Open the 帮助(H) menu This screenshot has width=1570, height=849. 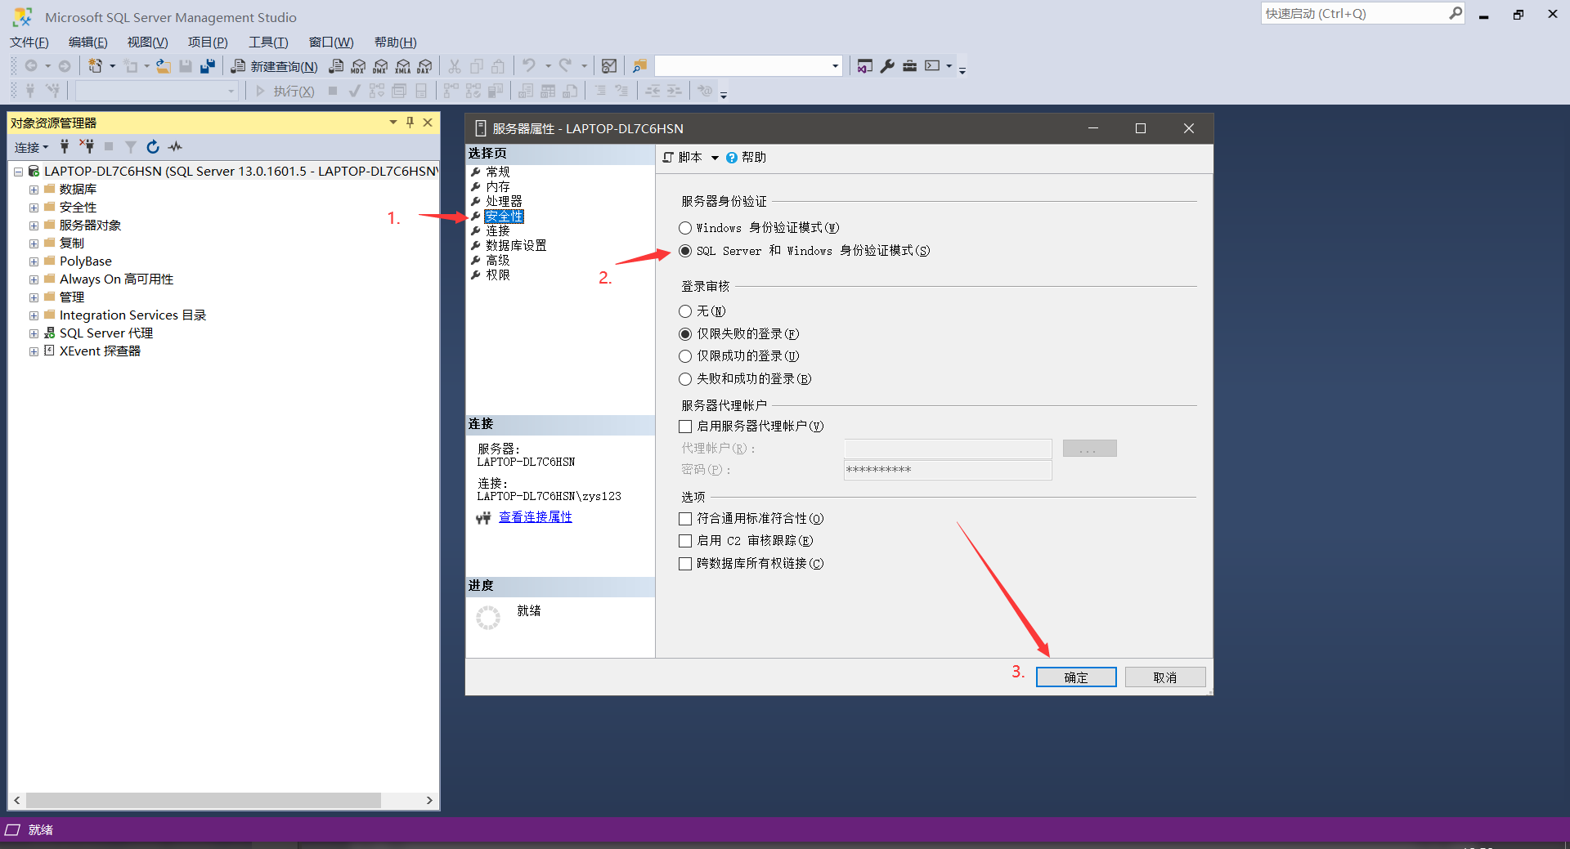395,42
